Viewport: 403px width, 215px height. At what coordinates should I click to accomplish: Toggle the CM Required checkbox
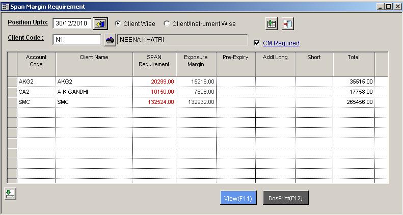257,43
